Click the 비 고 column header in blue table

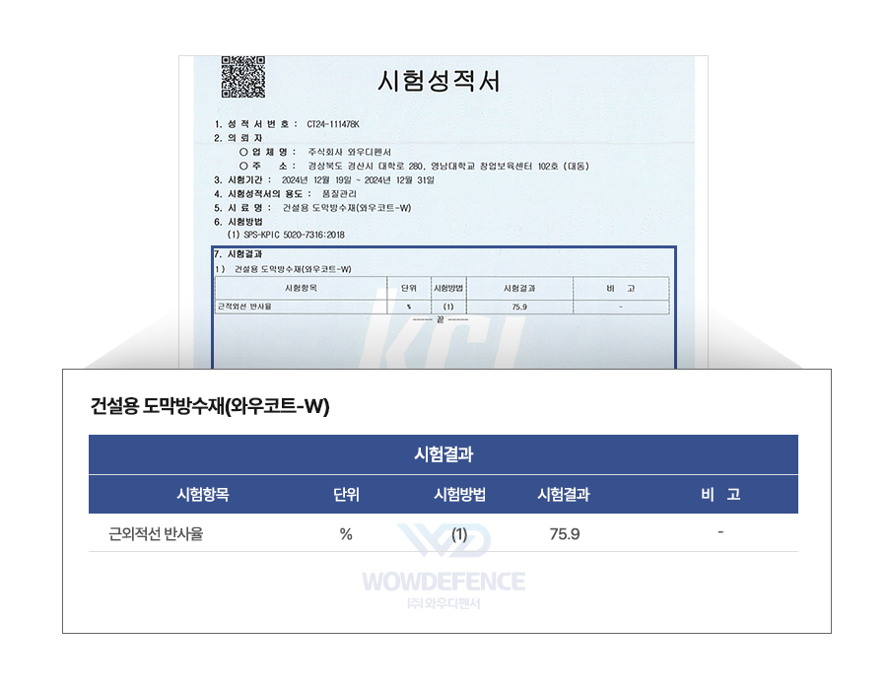point(720,495)
